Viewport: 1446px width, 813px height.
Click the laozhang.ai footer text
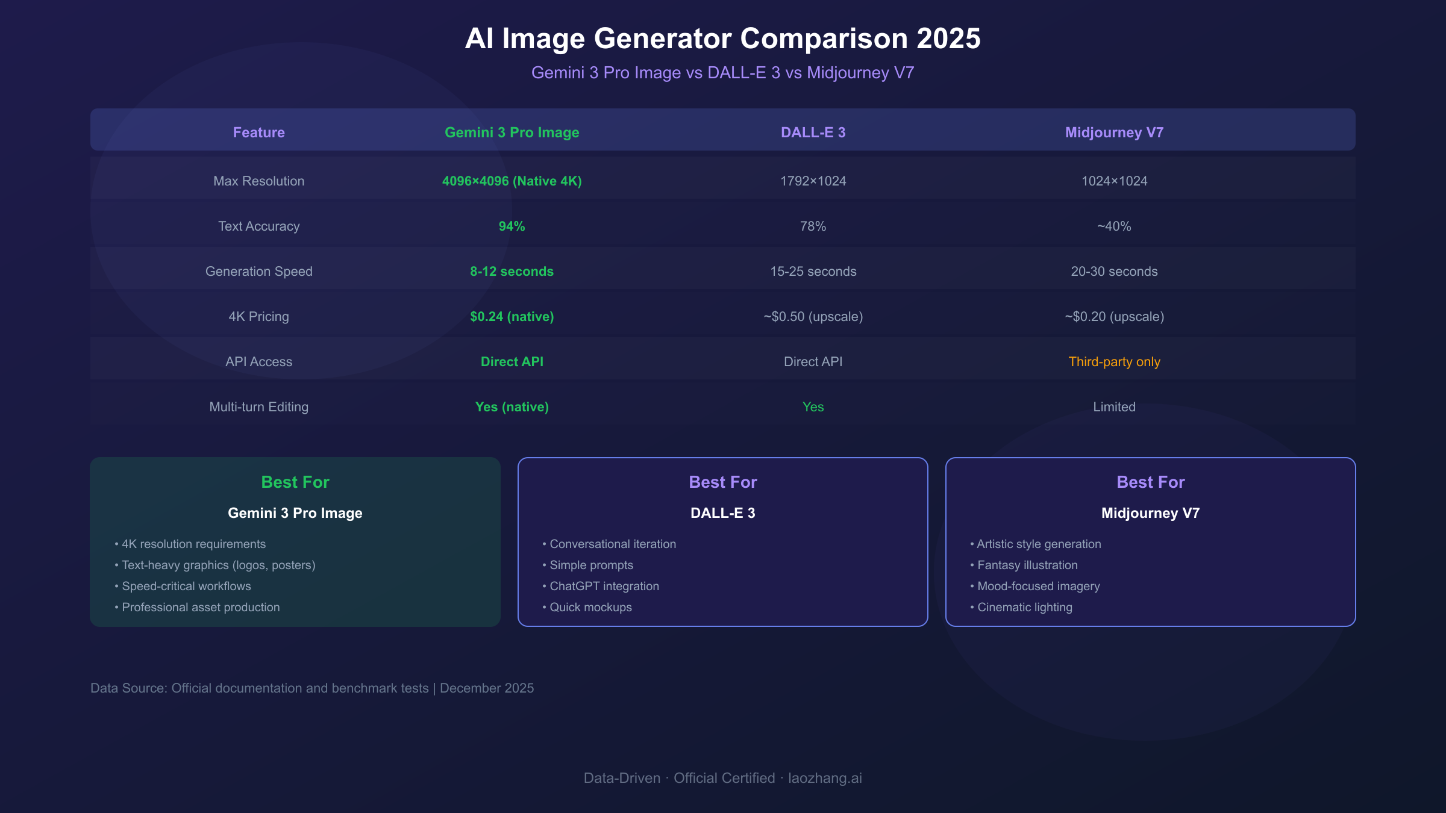click(x=825, y=778)
